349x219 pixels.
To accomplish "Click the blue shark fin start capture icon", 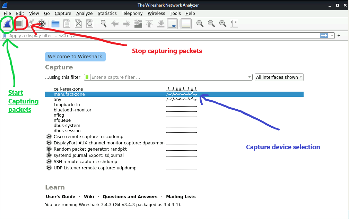I will [8, 24].
